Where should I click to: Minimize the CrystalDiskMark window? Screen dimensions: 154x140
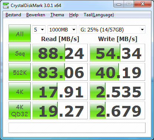tap(119, 4)
